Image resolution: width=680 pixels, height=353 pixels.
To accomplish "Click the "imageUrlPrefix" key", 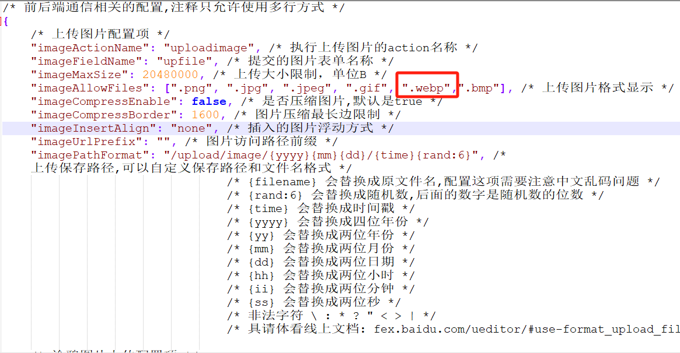I will pos(86,142).
